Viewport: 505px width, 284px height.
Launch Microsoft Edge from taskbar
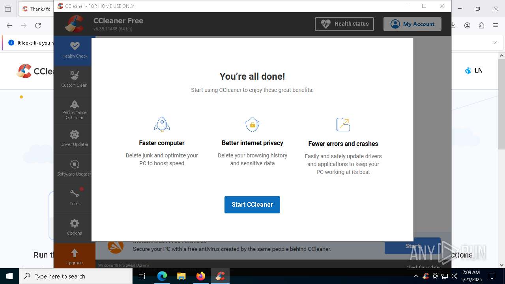(162, 276)
